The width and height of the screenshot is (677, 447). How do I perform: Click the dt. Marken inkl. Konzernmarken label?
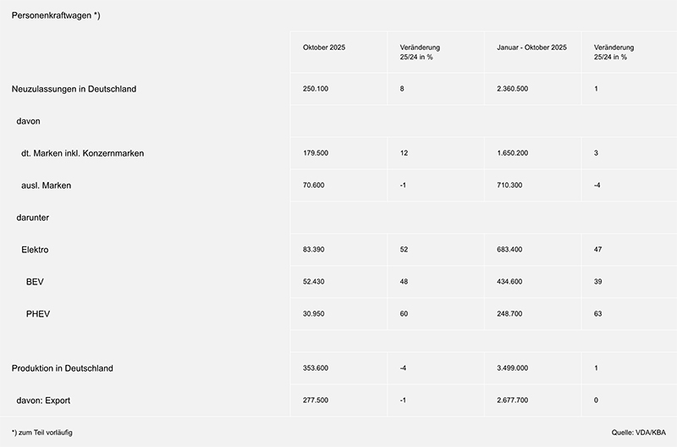pyautogui.click(x=82, y=153)
